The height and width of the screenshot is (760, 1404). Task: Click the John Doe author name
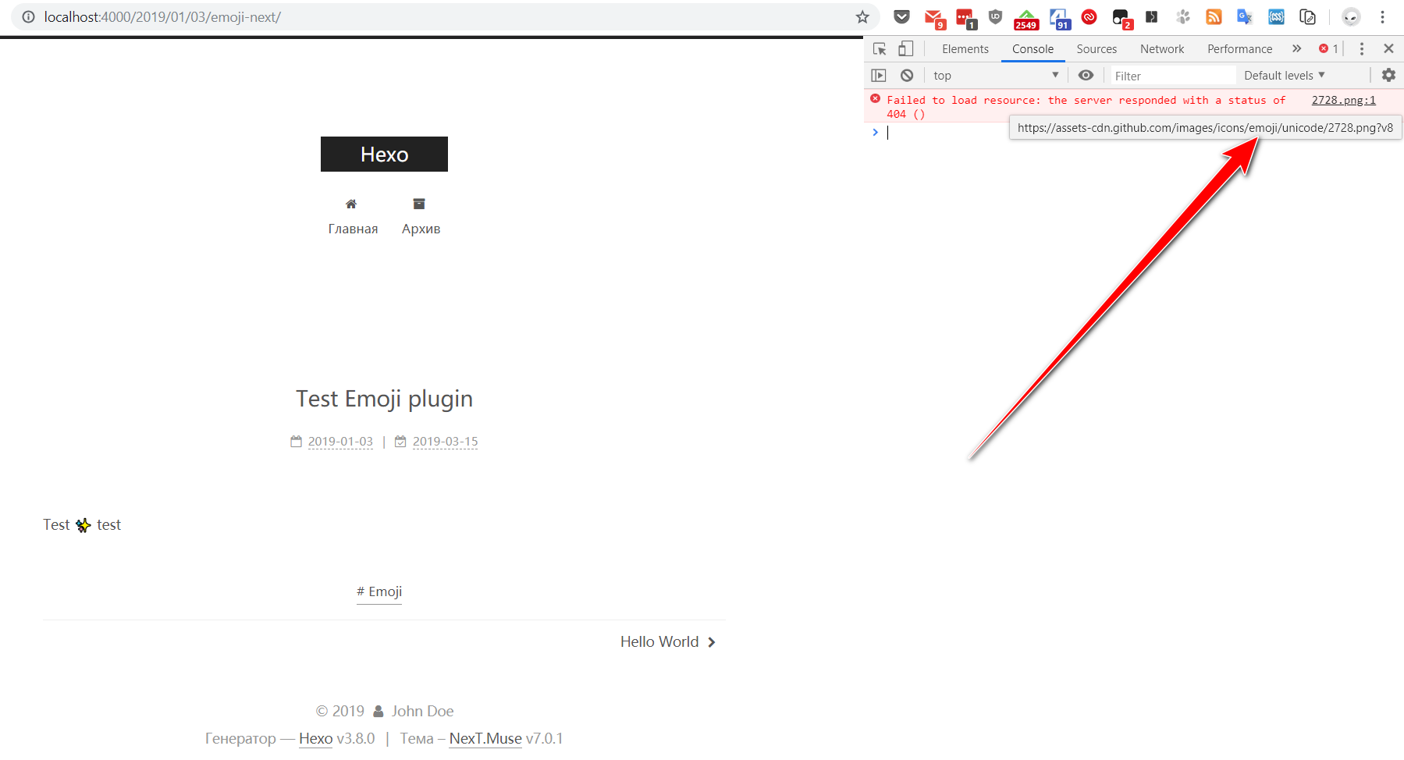tap(422, 711)
